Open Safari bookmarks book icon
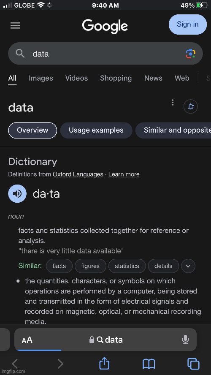This screenshot has height=375, width=211. pos(149,364)
